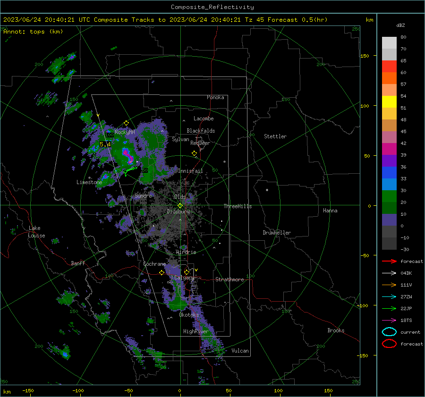Click the yellow V marker beside the Calgary diamond
This screenshot has height=397, width=425.
point(196,270)
